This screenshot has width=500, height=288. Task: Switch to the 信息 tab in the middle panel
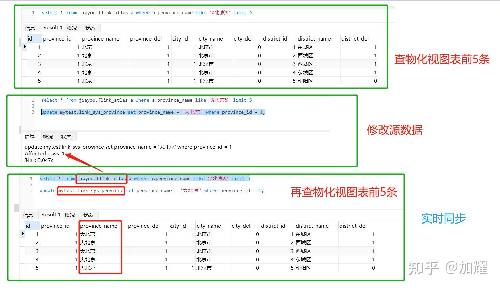[x=30, y=136]
